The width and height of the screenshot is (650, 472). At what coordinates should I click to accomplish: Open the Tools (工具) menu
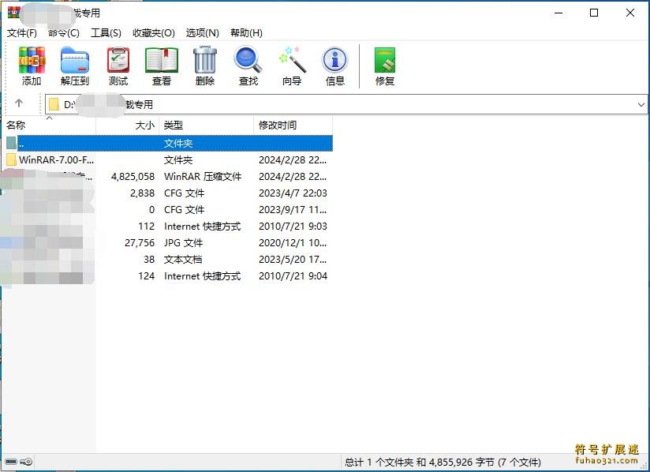pos(106,33)
